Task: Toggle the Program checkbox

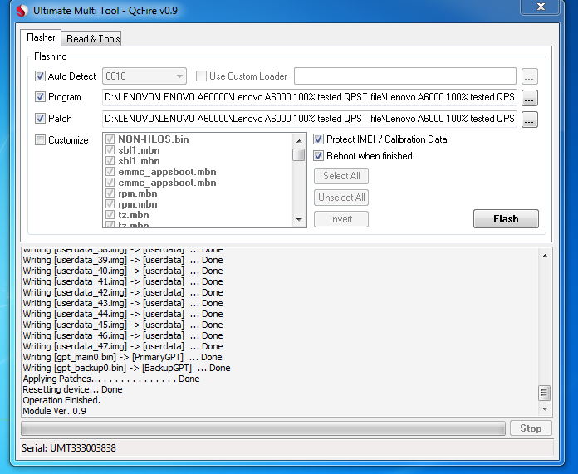Action: [x=40, y=97]
